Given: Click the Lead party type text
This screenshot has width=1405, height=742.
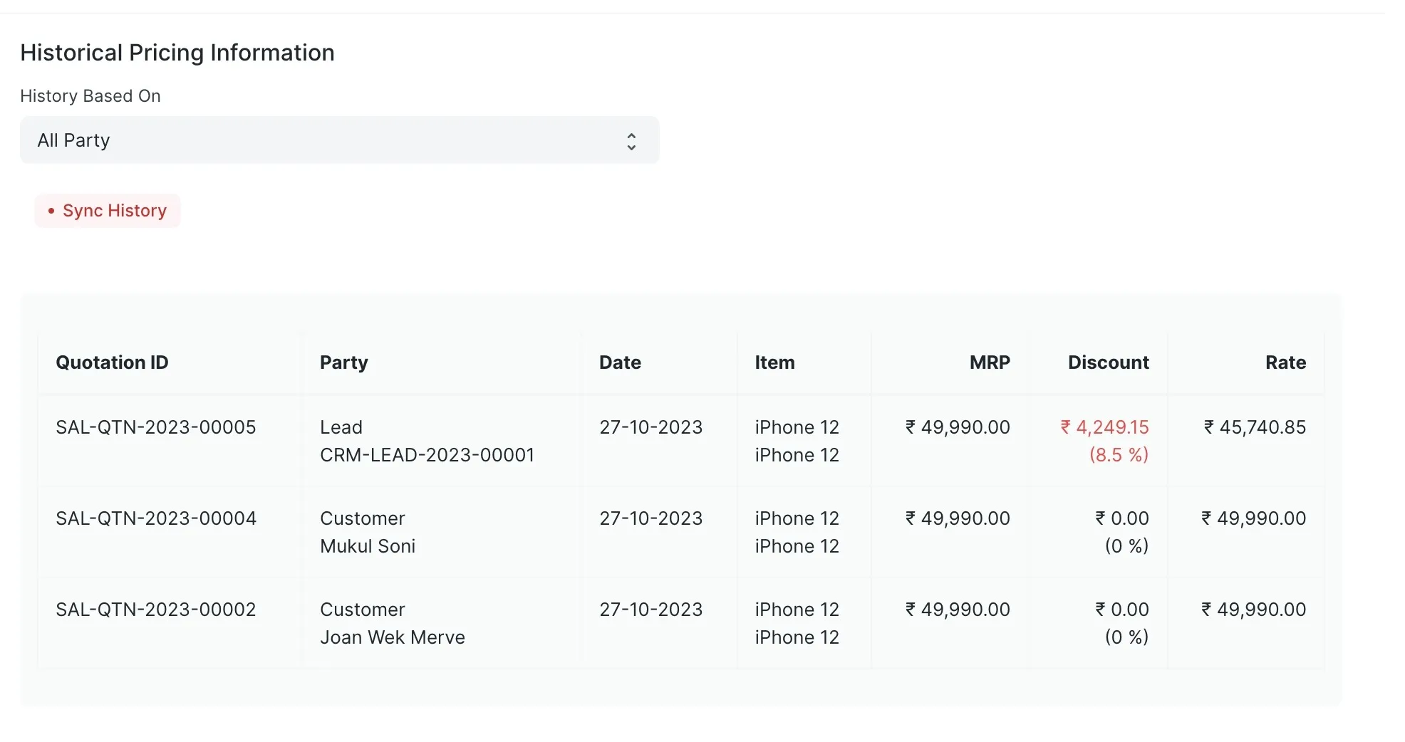Looking at the screenshot, I should click(341, 427).
